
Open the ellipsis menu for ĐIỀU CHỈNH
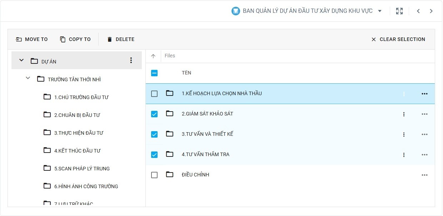coord(424,175)
